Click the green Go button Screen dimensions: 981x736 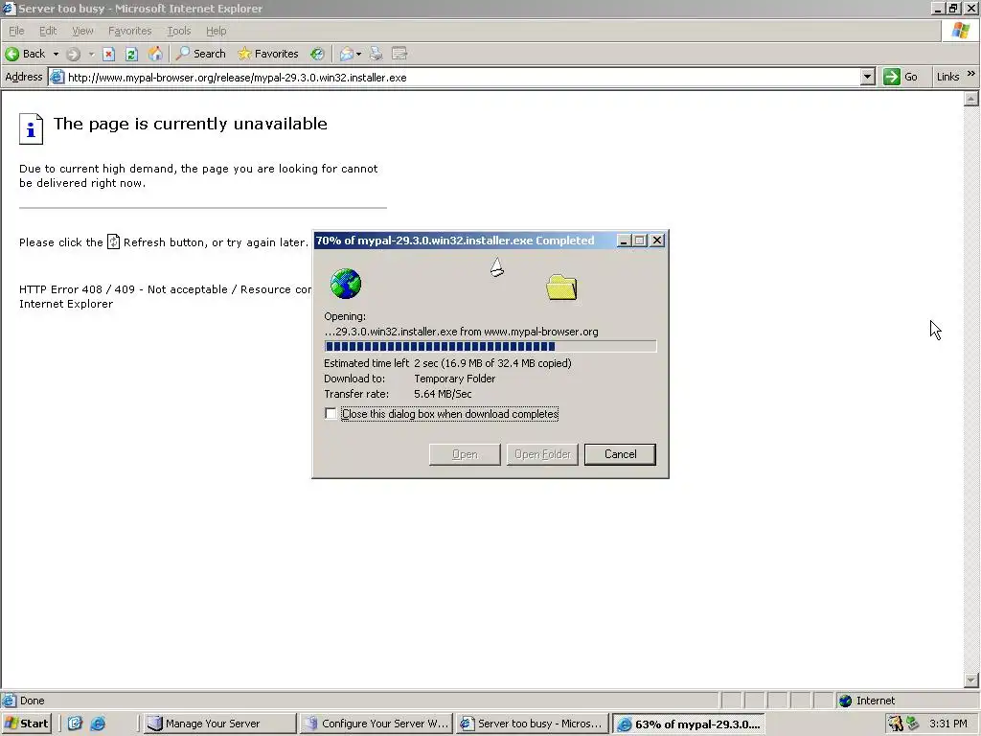[901, 77]
